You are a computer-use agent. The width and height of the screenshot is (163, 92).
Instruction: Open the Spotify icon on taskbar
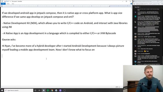pyautogui.click(x=48, y=90)
